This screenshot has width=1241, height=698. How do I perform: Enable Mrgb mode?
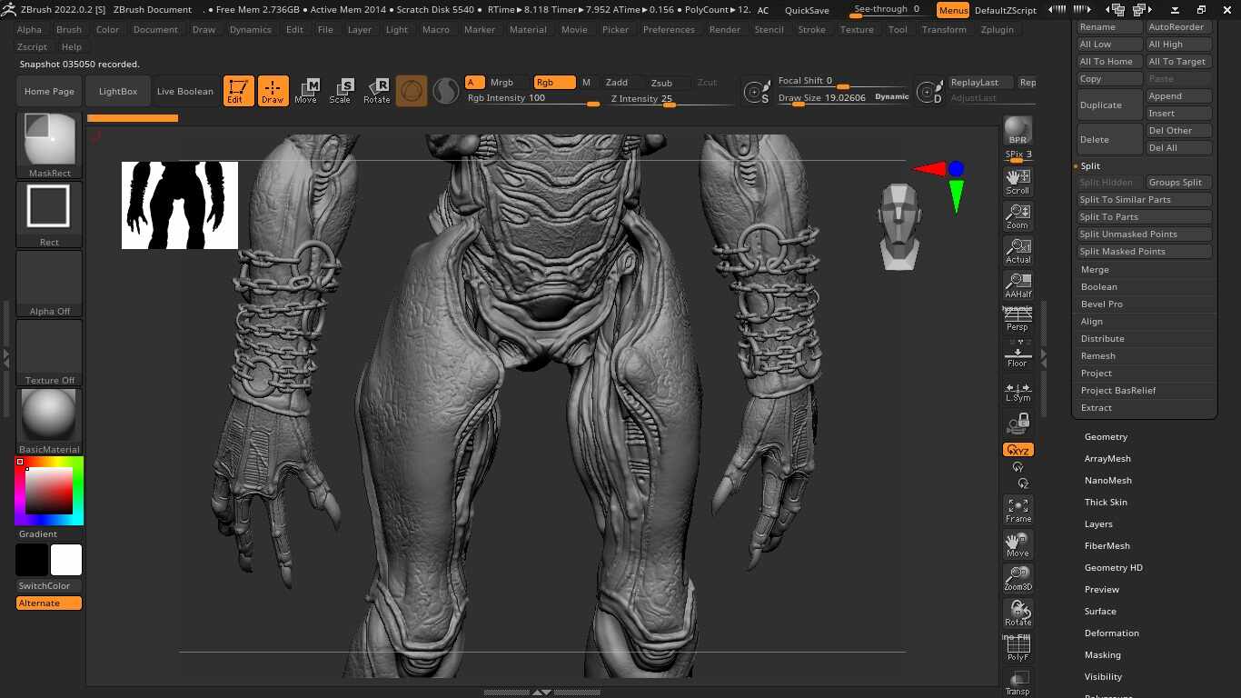502,82
